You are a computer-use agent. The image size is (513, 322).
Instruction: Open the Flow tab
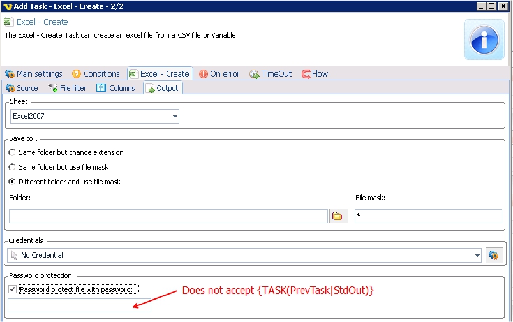click(315, 74)
